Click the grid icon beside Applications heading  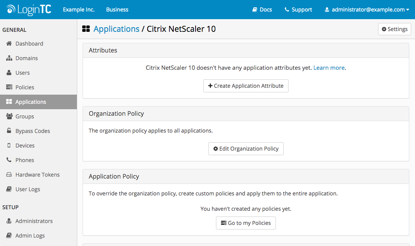86,29
